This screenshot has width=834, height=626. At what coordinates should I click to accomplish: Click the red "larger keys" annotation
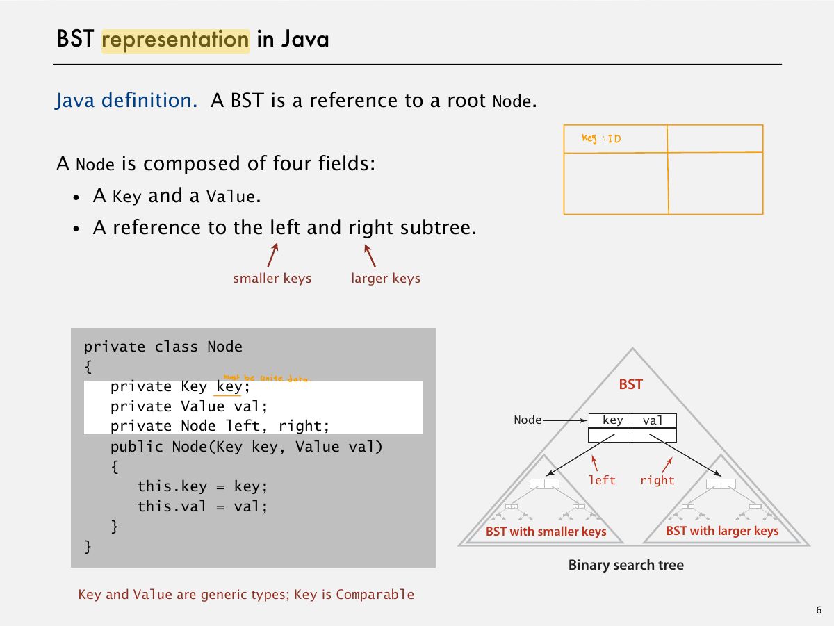(386, 279)
